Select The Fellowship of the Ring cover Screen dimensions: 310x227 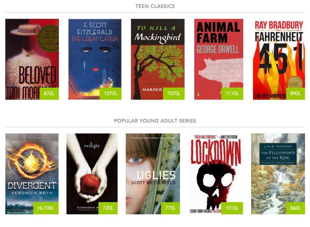click(x=278, y=174)
